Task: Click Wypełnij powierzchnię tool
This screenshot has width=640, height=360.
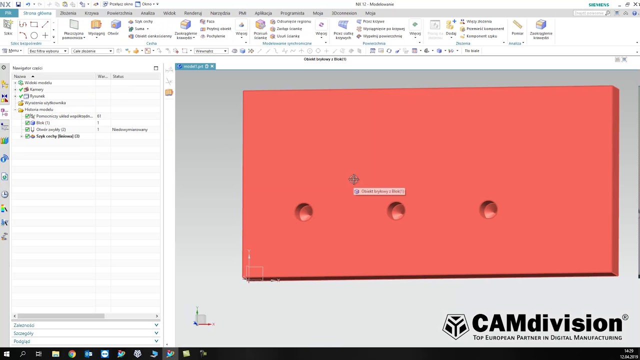Action: (x=379, y=36)
